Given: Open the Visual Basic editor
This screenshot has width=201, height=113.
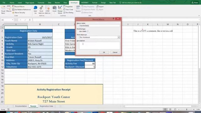Looking at the screenshot, I should 3,10.
